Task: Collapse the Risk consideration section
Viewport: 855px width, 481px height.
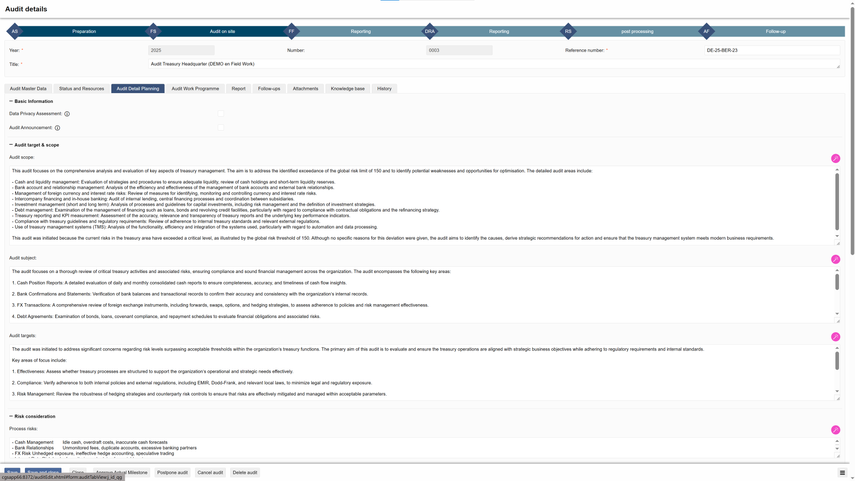Action: coord(11,416)
